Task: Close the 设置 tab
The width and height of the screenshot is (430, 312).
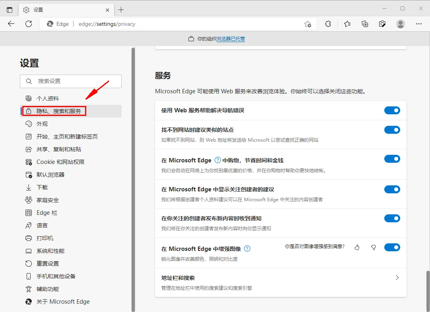Action: point(107,10)
